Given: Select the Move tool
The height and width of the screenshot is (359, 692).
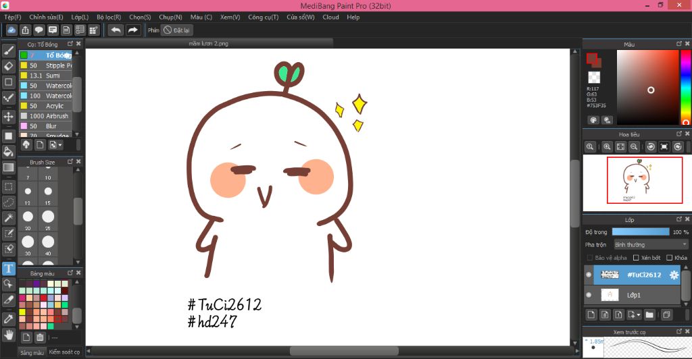Looking at the screenshot, I should click(8, 117).
